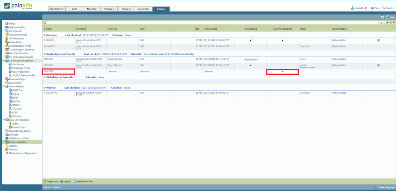Screen dimensions: 396x191
Task: Delete the antivirus 1439-1912 file using X icon
Action: pos(379,40)
